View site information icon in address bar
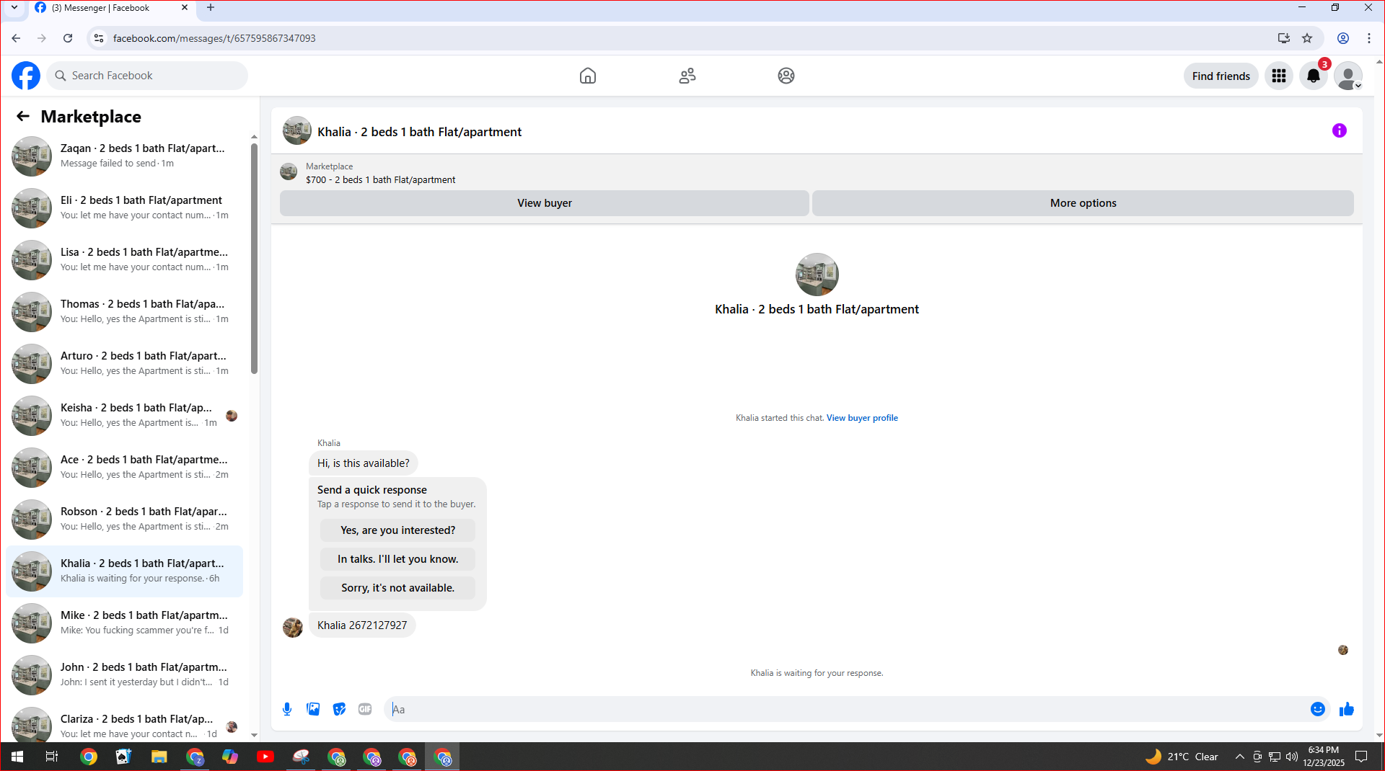 (99, 38)
